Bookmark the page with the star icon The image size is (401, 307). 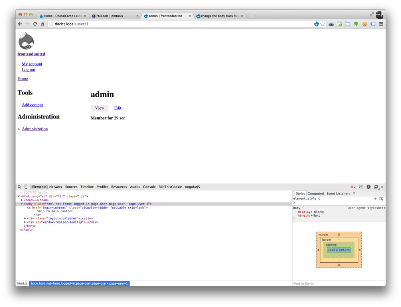pos(322,24)
